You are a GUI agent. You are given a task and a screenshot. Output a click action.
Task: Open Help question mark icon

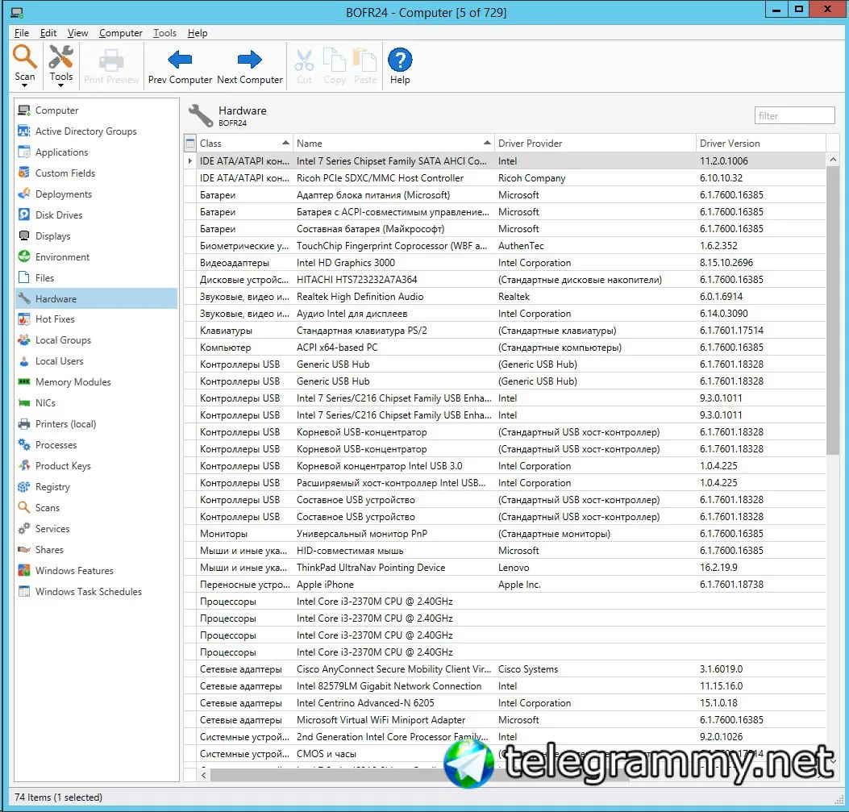click(400, 60)
